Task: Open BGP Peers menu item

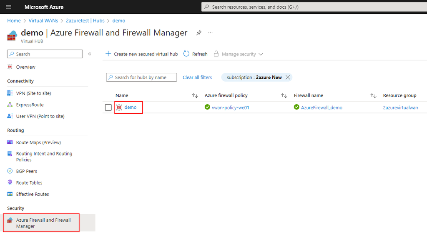Action: pyautogui.click(x=26, y=171)
